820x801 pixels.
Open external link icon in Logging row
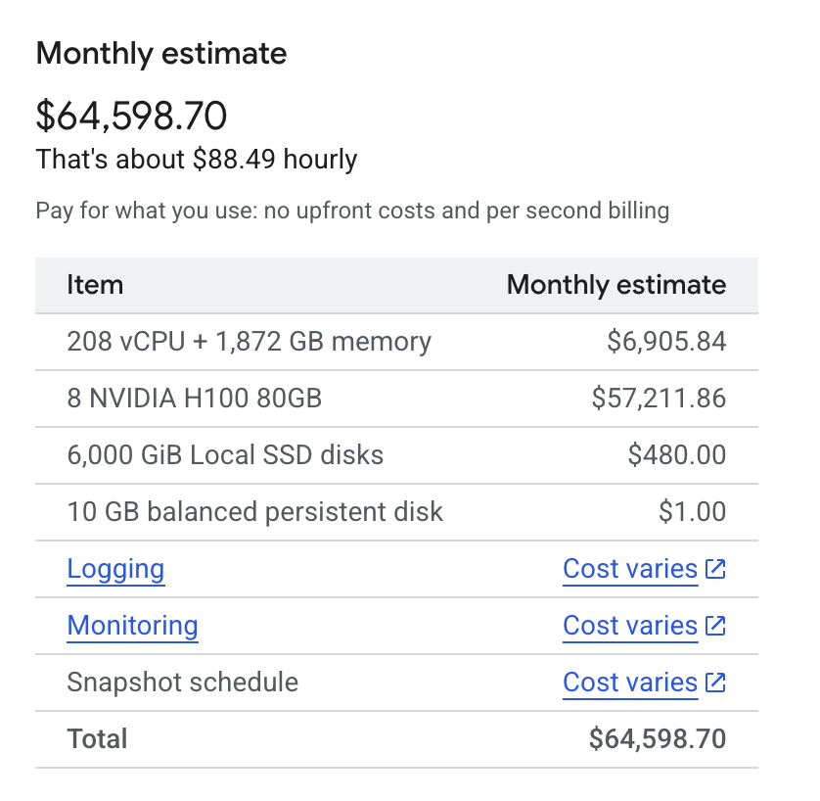[x=716, y=569]
